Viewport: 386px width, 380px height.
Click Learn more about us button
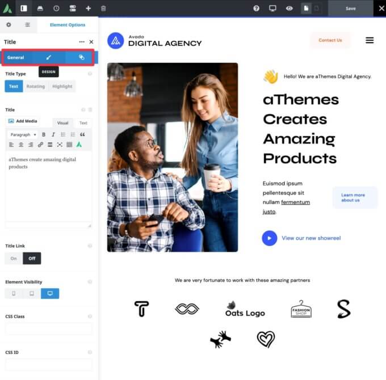(354, 197)
